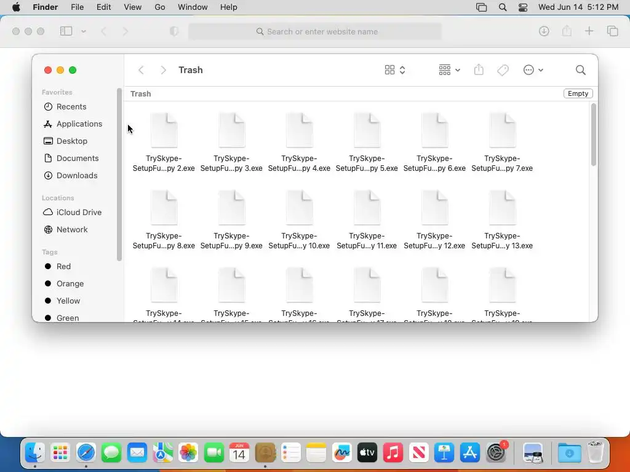
Task: Select Documents in the sidebar
Action: coord(77,159)
